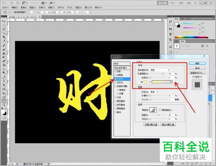Viewport: 216px width, 166px height.
Task: Select the History Brush tool
Action: tap(4, 57)
